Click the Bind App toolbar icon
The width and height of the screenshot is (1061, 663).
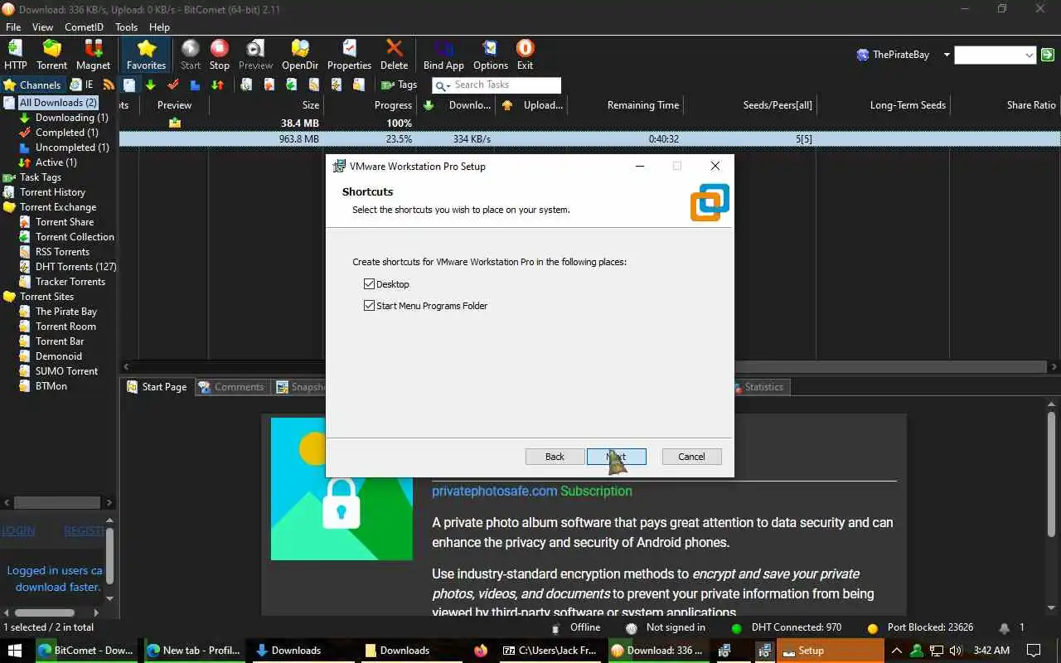tap(443, 55)
